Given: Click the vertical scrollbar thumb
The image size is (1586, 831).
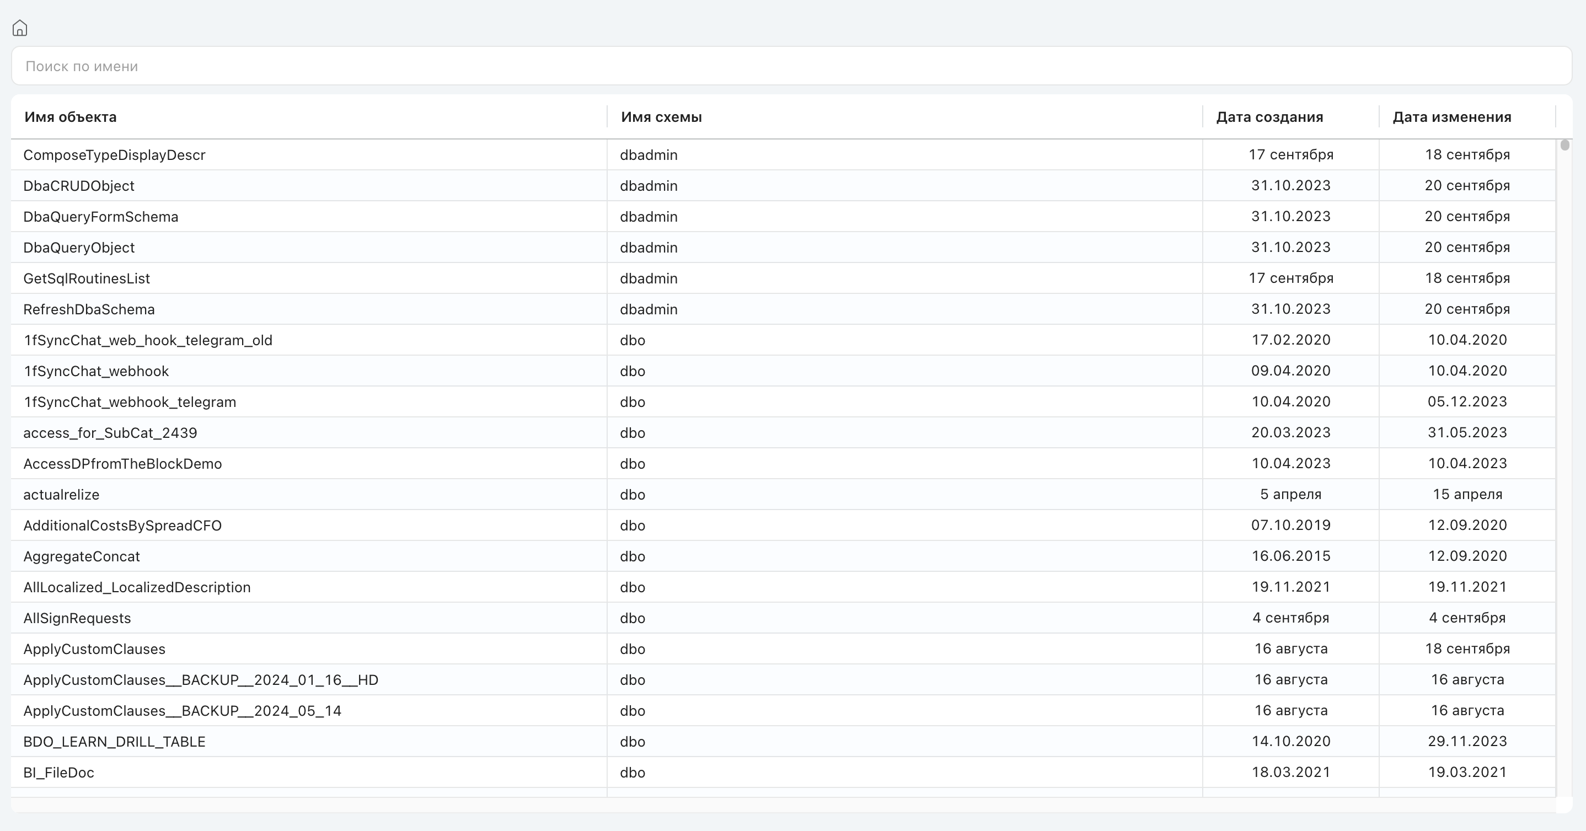Looking at the screenshot, I should (1564, 145).
